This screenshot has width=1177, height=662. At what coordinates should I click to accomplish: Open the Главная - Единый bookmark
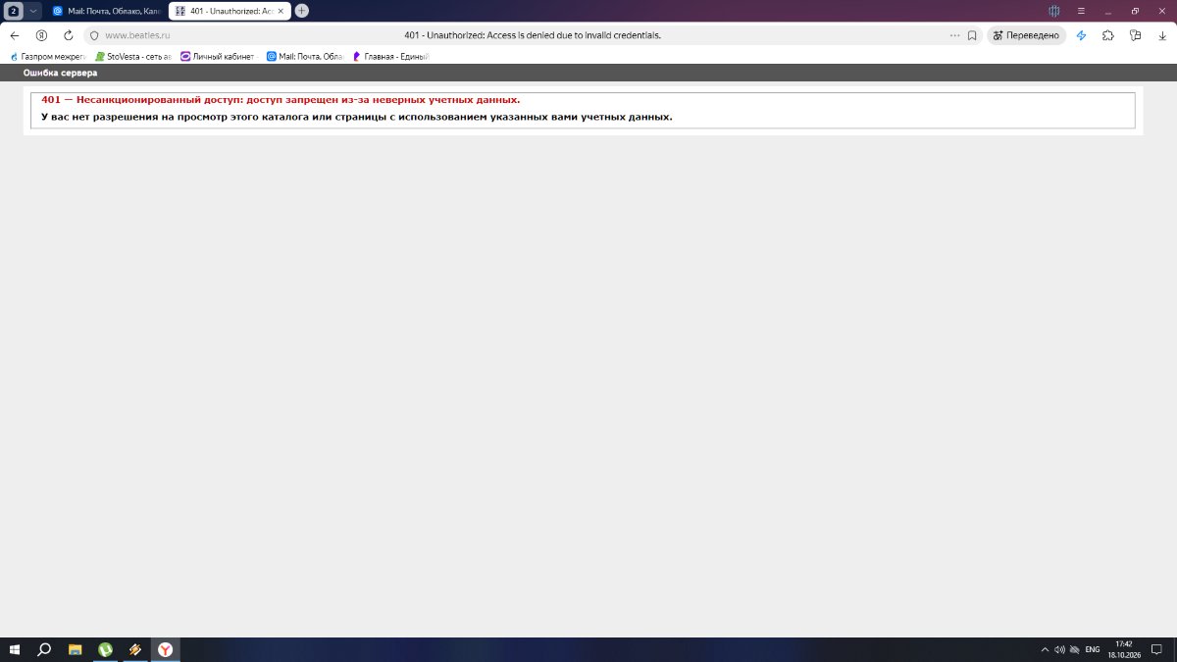pyautogui.click(x=390, y=57)
